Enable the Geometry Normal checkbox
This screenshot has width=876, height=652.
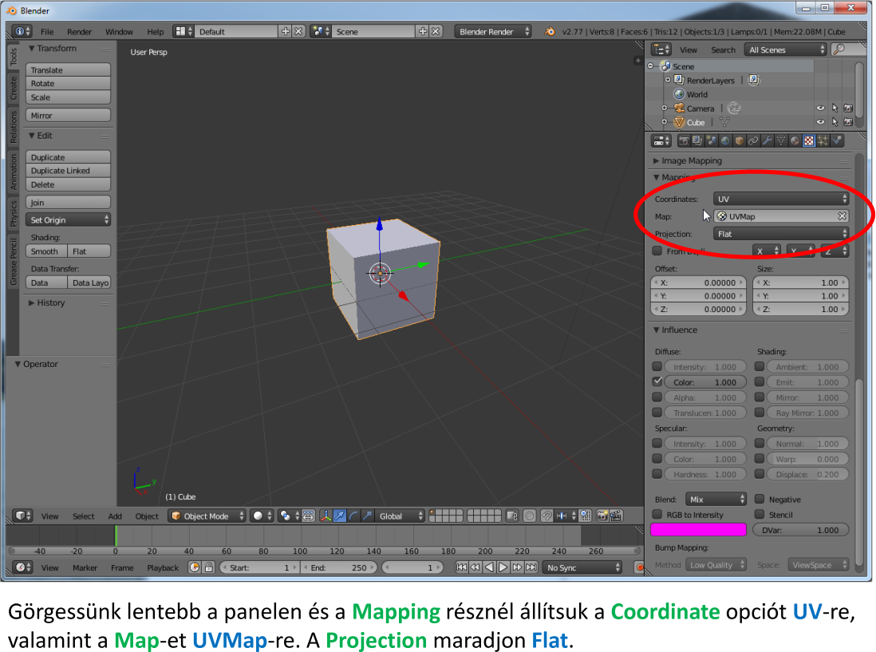click(x=760, y=443)
